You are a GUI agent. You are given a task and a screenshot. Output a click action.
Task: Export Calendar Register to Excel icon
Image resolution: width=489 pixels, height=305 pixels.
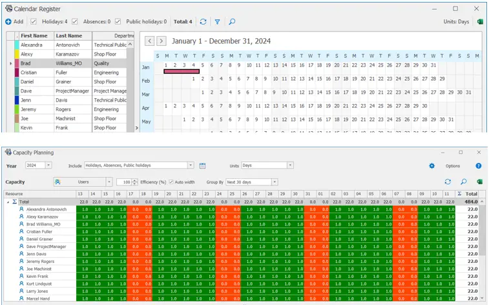pos(480,21)
